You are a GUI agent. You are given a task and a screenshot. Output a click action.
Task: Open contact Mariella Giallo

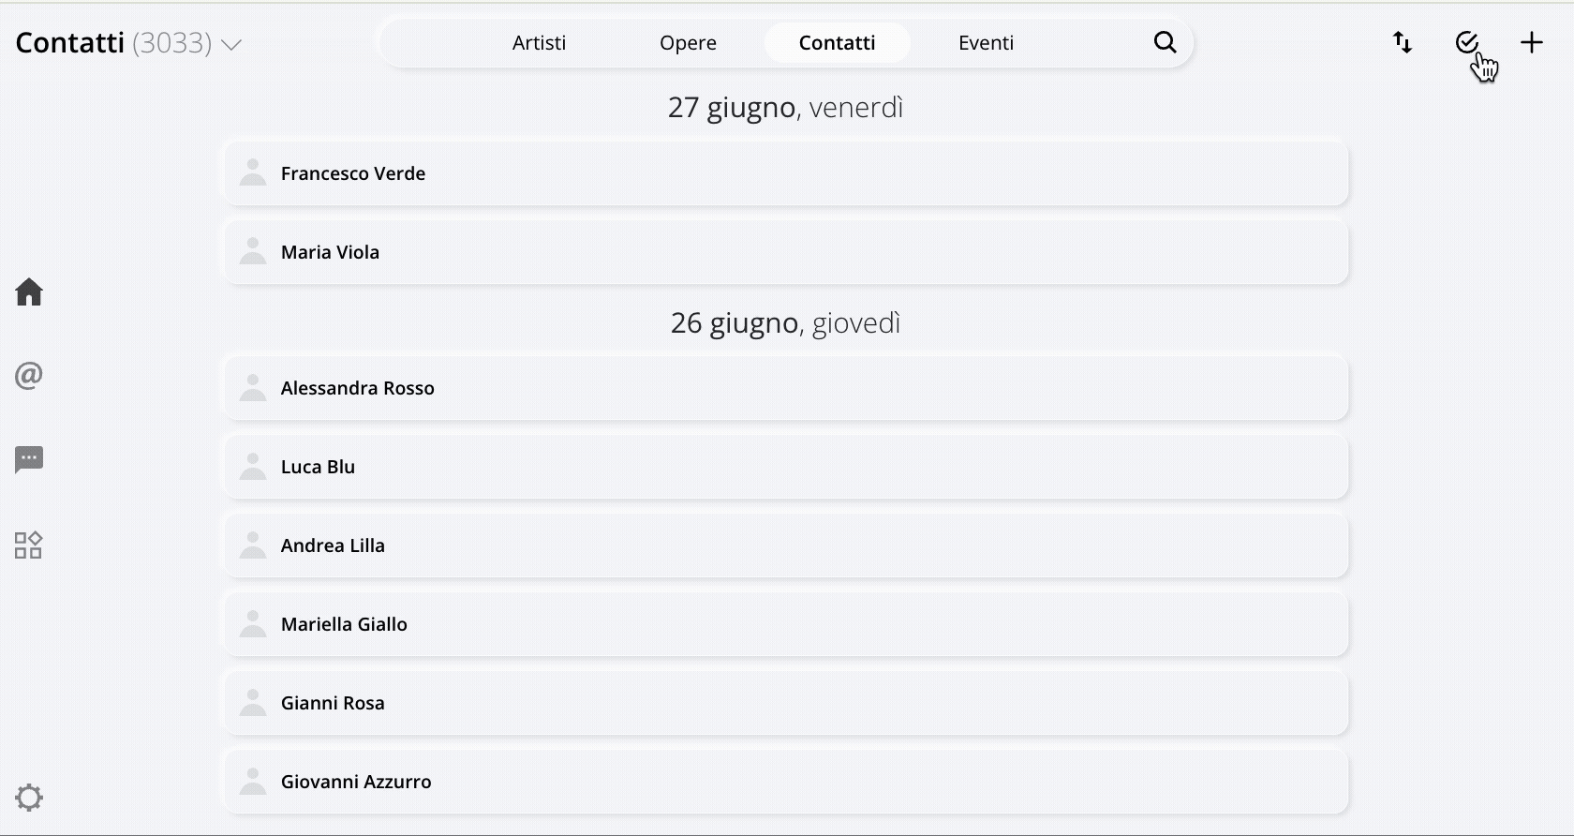(x=786, y=624)
